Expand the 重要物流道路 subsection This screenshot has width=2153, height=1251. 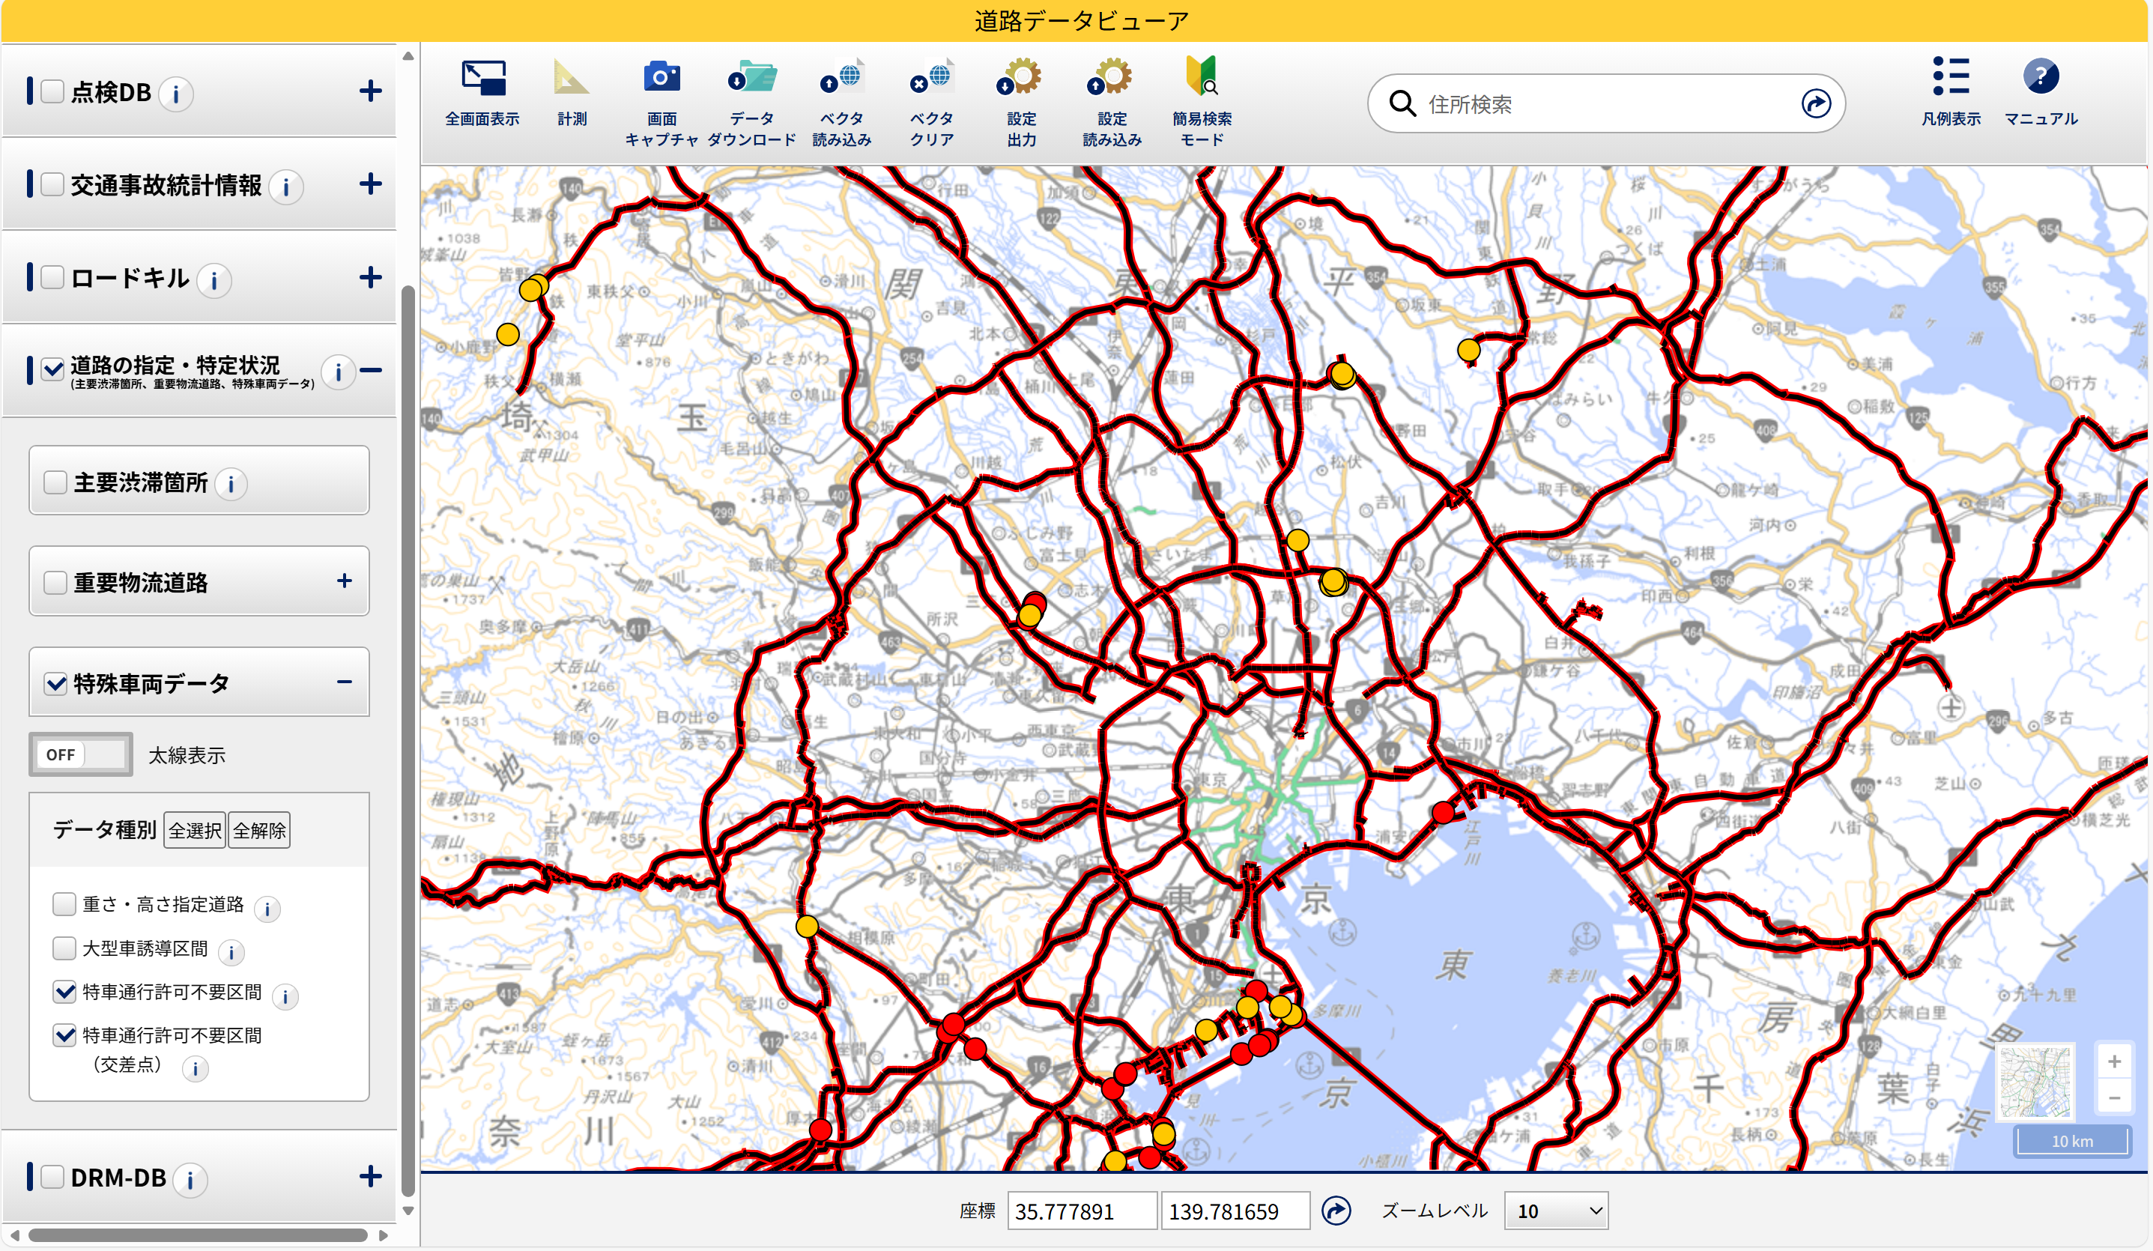coord(345,581)
